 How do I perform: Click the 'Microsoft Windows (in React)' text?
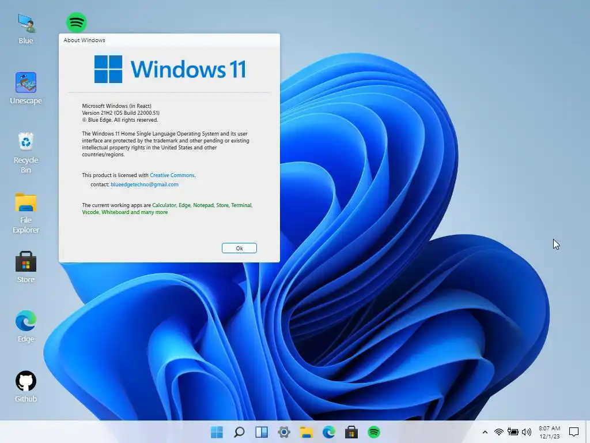click(x=116, y=106)
